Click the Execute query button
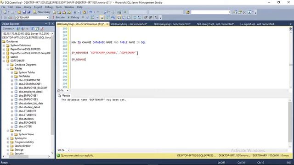Screen dimensions: 294x165 (x=58, y=17)
